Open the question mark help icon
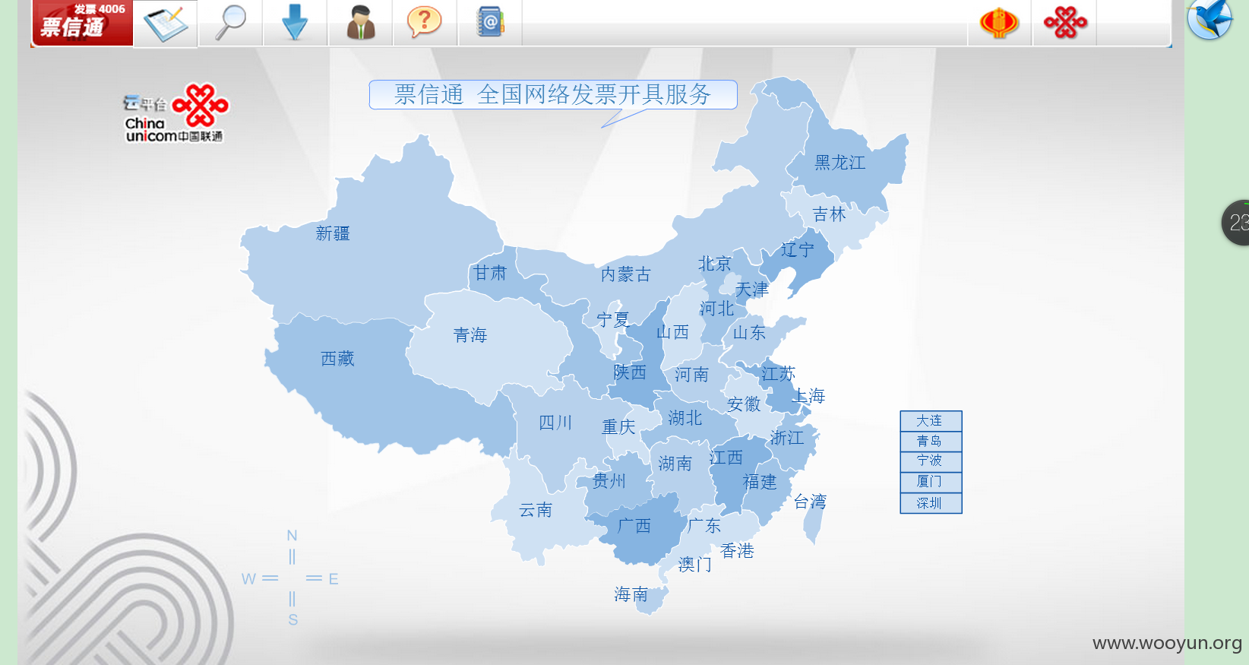The height and width of the screenshot is (665, 1249). tap(425, 22)
